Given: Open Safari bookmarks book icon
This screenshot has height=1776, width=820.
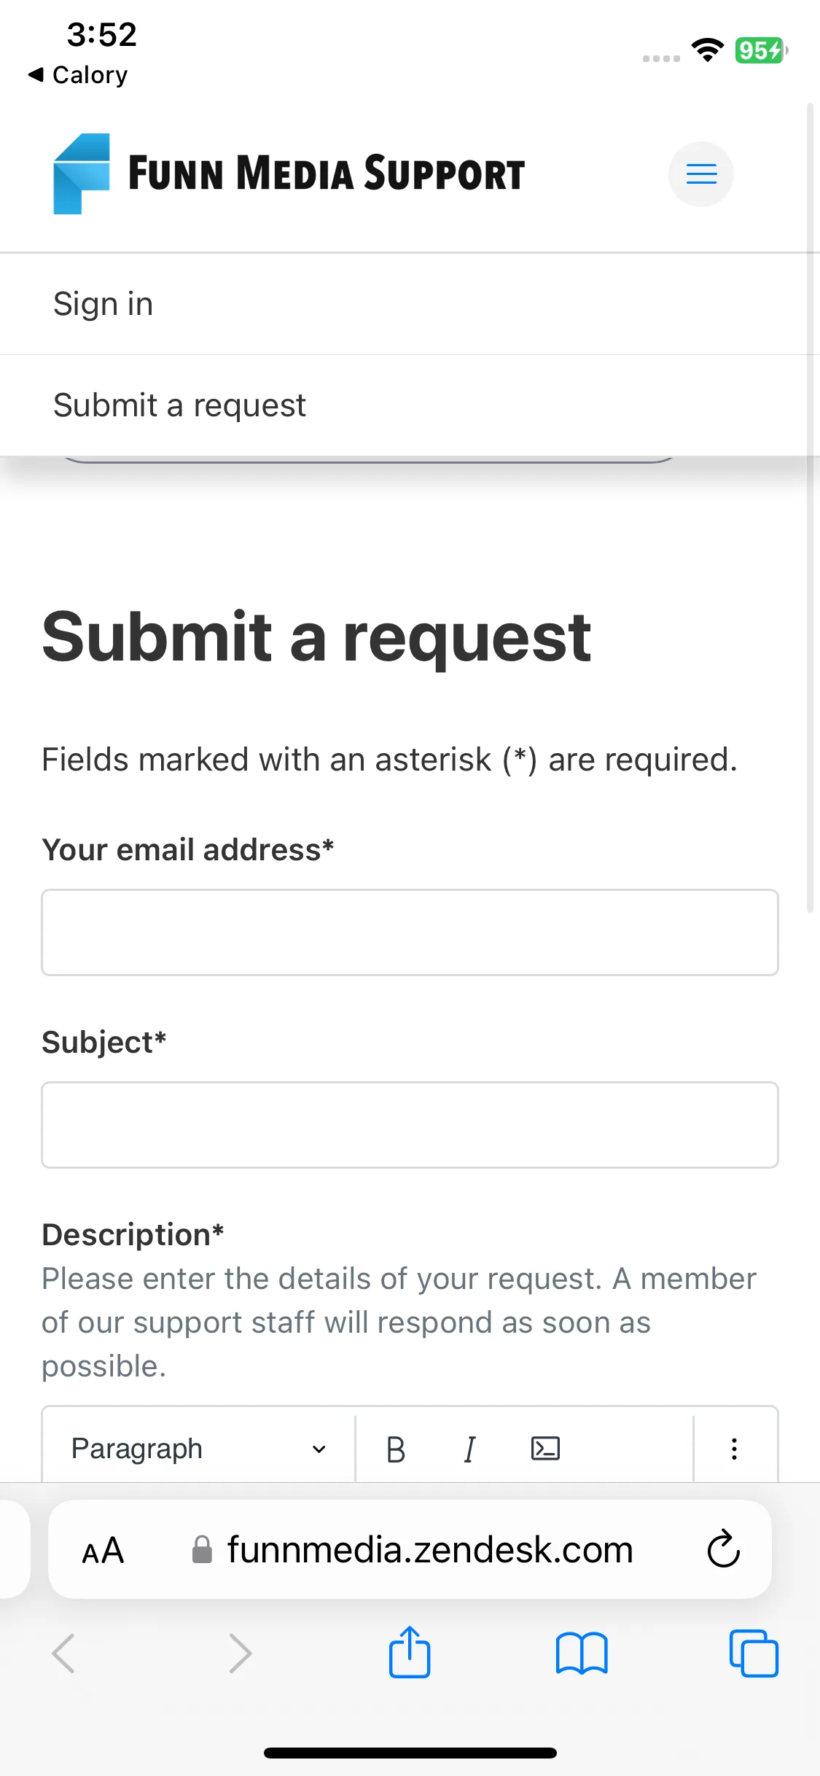Looking at the screenshot, I should coord(581,1653).
